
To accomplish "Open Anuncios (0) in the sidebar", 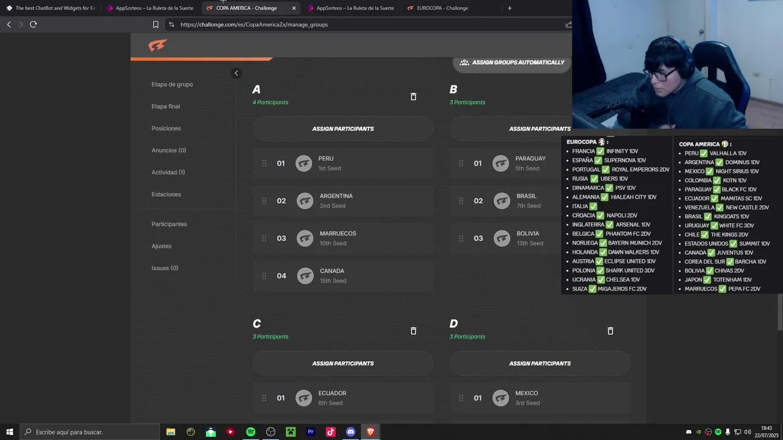I will [169, 150].
